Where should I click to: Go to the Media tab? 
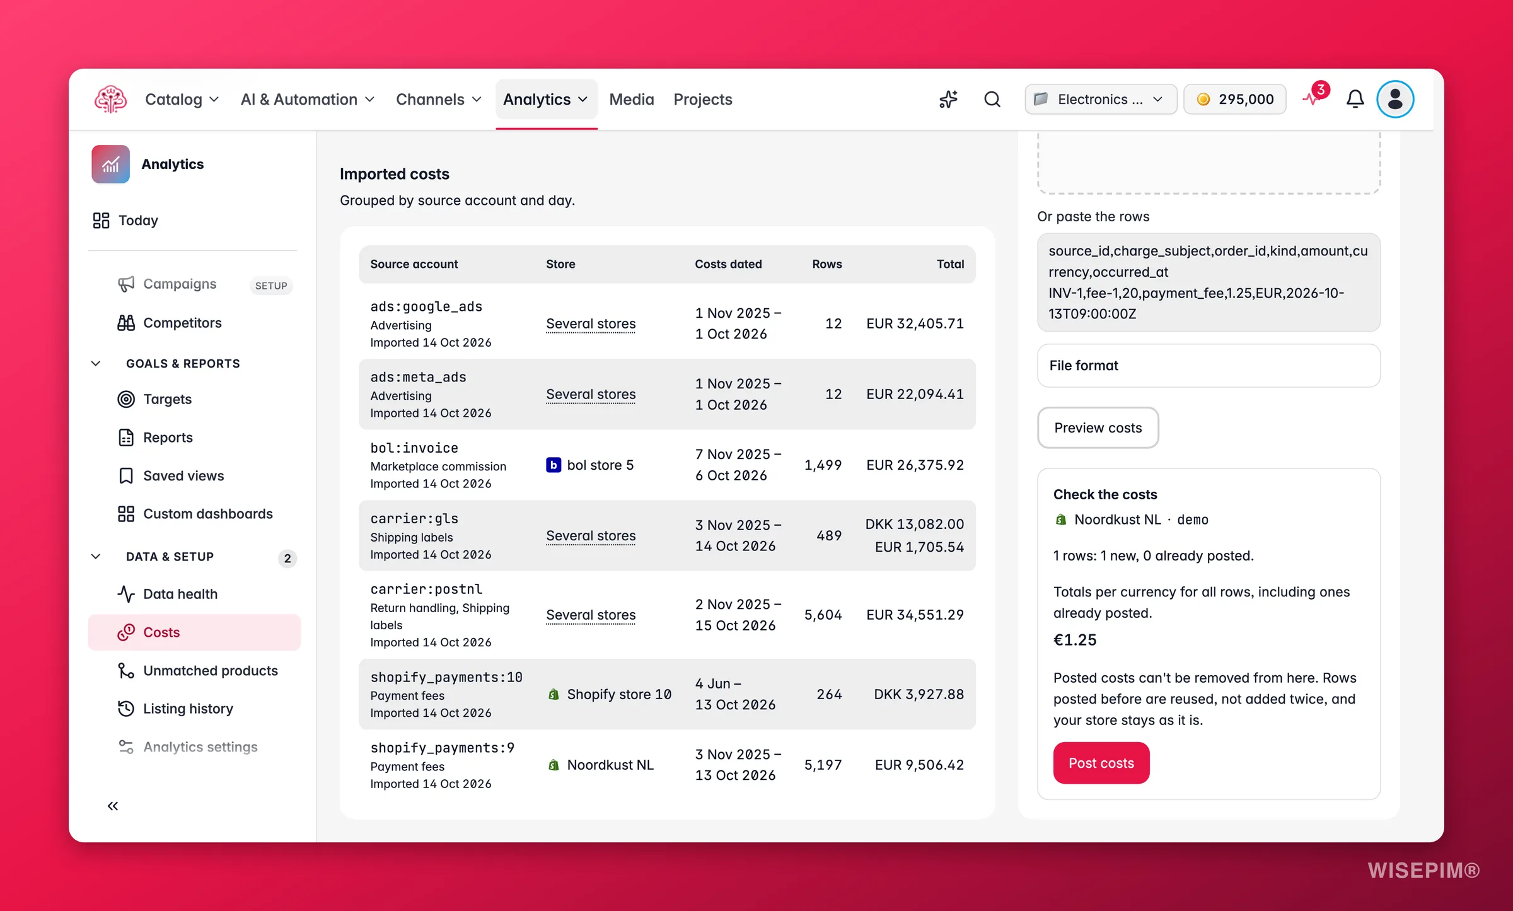(632, 100)
